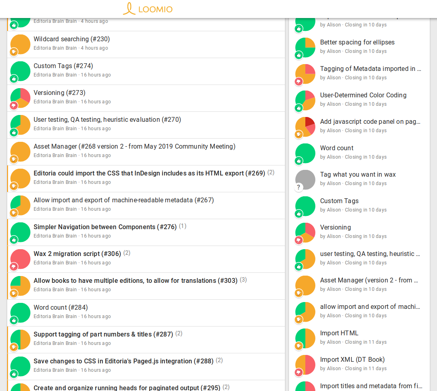Click the (3) comment count on thread #303
This screenshot has height=391, width=437.
click(243, 280)
